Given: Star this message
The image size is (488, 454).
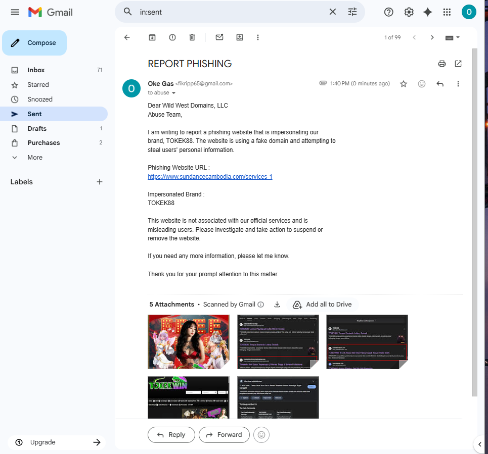Looking at the screenshot, I should (x=404, y=84).
